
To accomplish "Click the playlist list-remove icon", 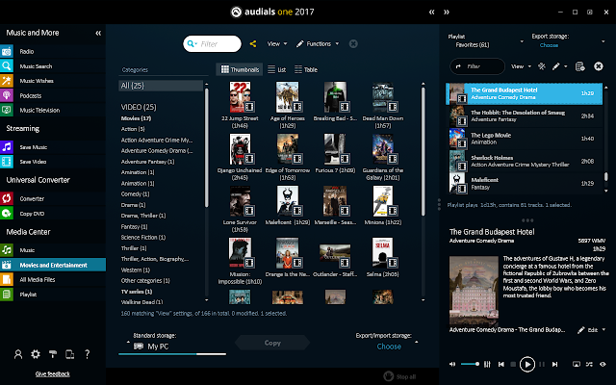I will coord(579,66).
